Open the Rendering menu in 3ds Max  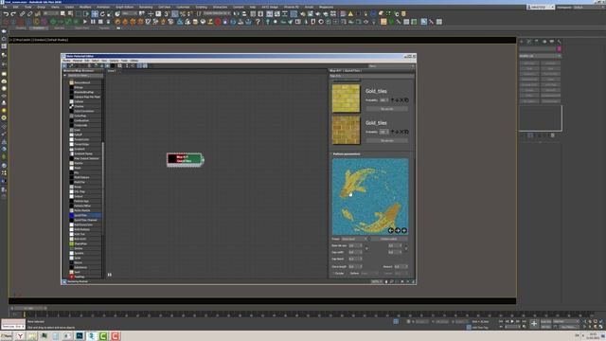[146, 7]
